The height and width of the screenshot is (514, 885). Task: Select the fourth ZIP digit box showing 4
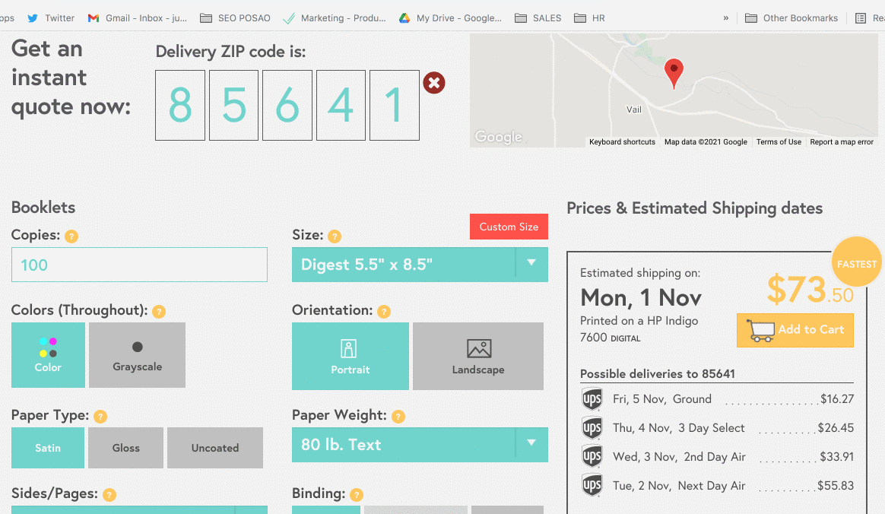point(341,105)
